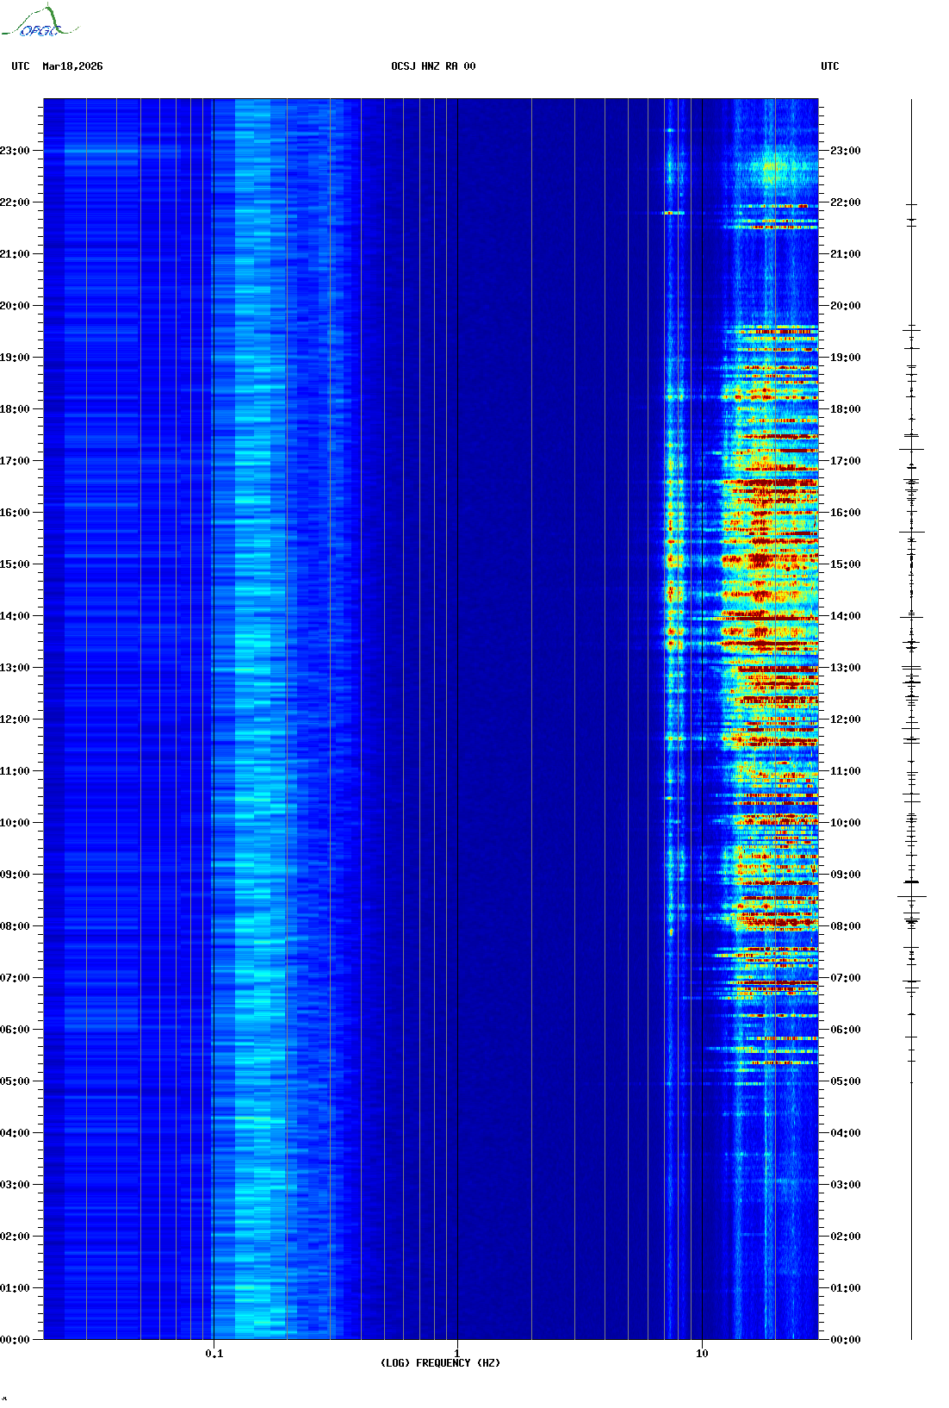Viewport: 949px width, 1408px height.
Task: Click left-axis time label 05:00
Action: click(x=15, y=1081)
